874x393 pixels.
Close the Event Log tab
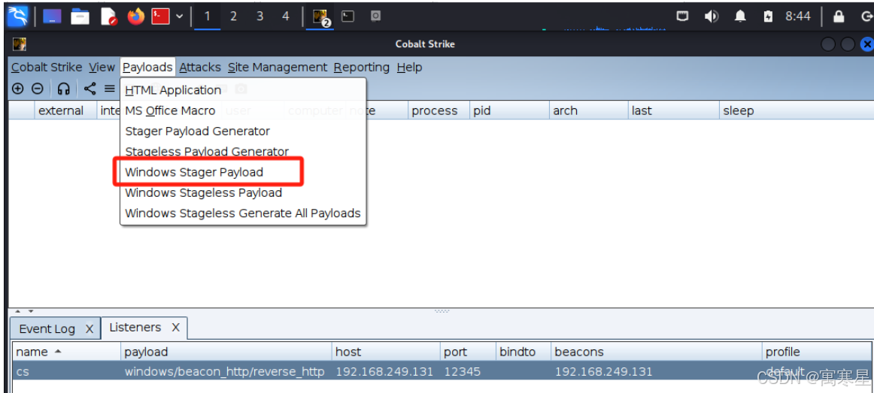point(90,329)
